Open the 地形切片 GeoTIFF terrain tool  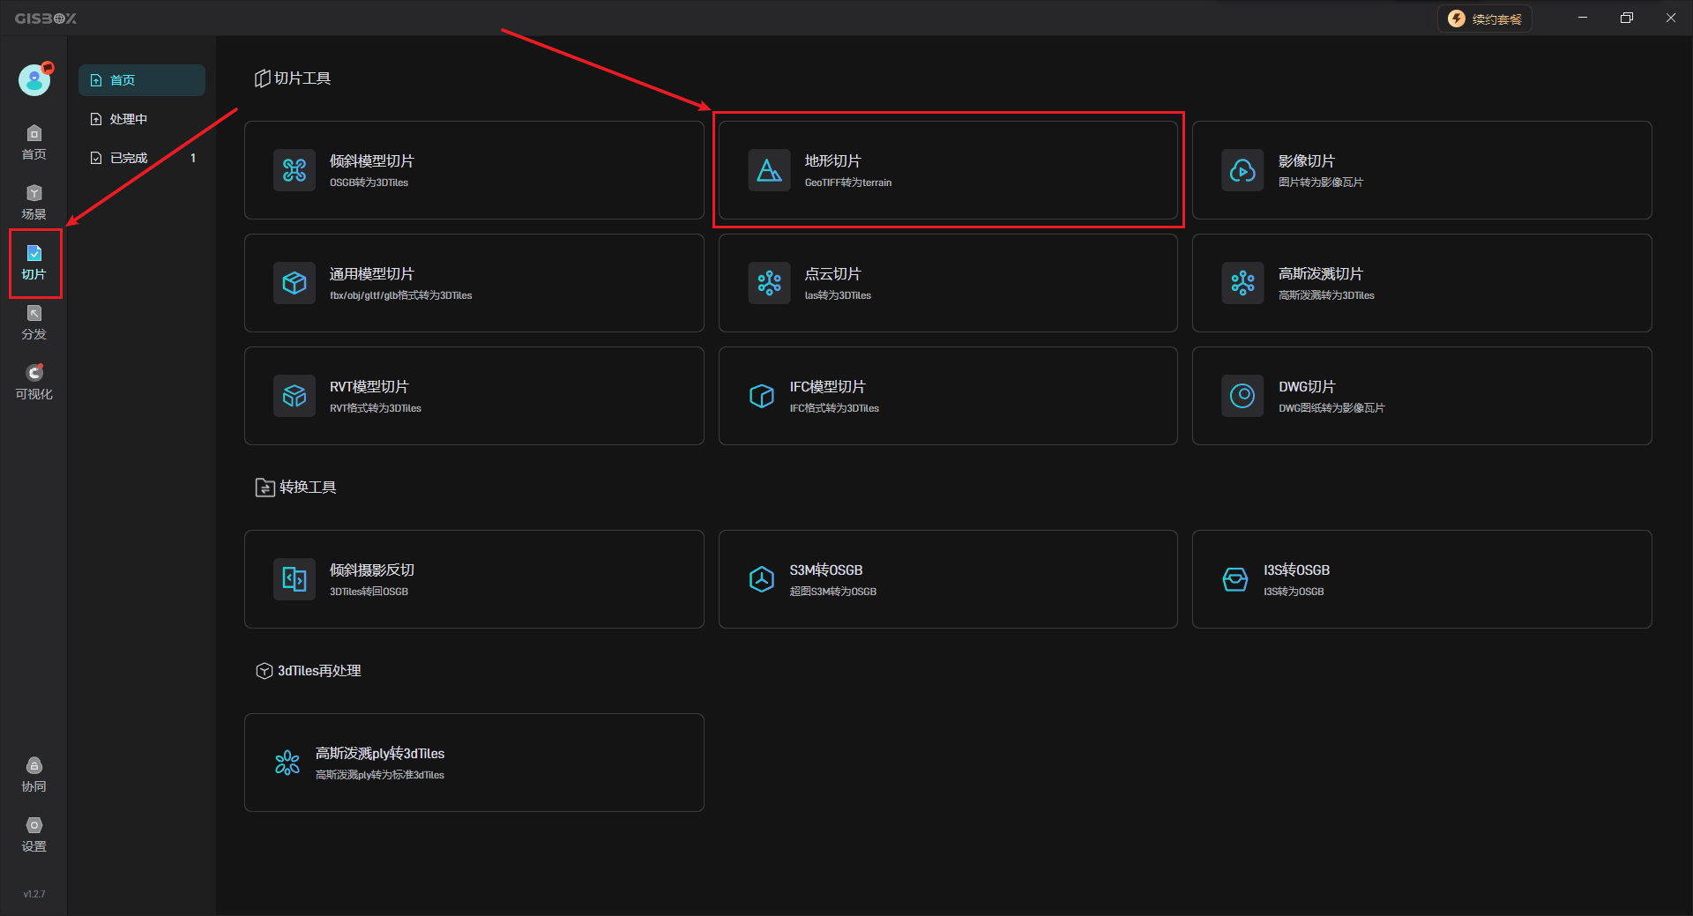coord(948,170)
